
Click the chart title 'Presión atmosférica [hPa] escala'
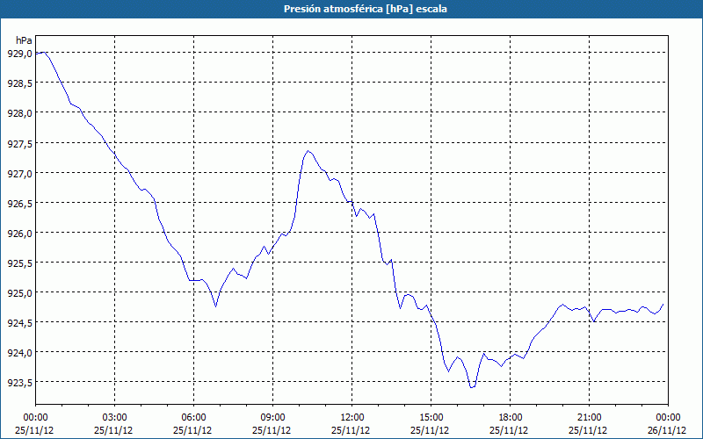366,9
